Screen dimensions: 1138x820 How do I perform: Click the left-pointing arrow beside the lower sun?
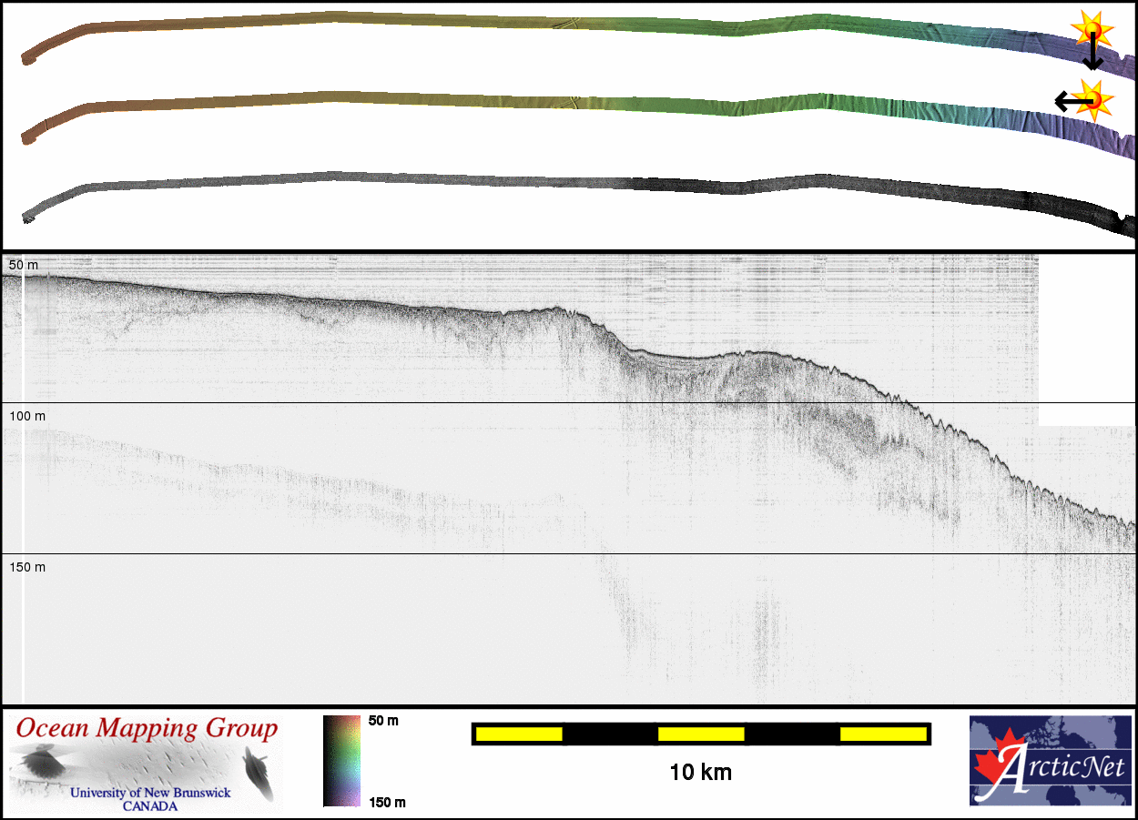pos(1064,100)
